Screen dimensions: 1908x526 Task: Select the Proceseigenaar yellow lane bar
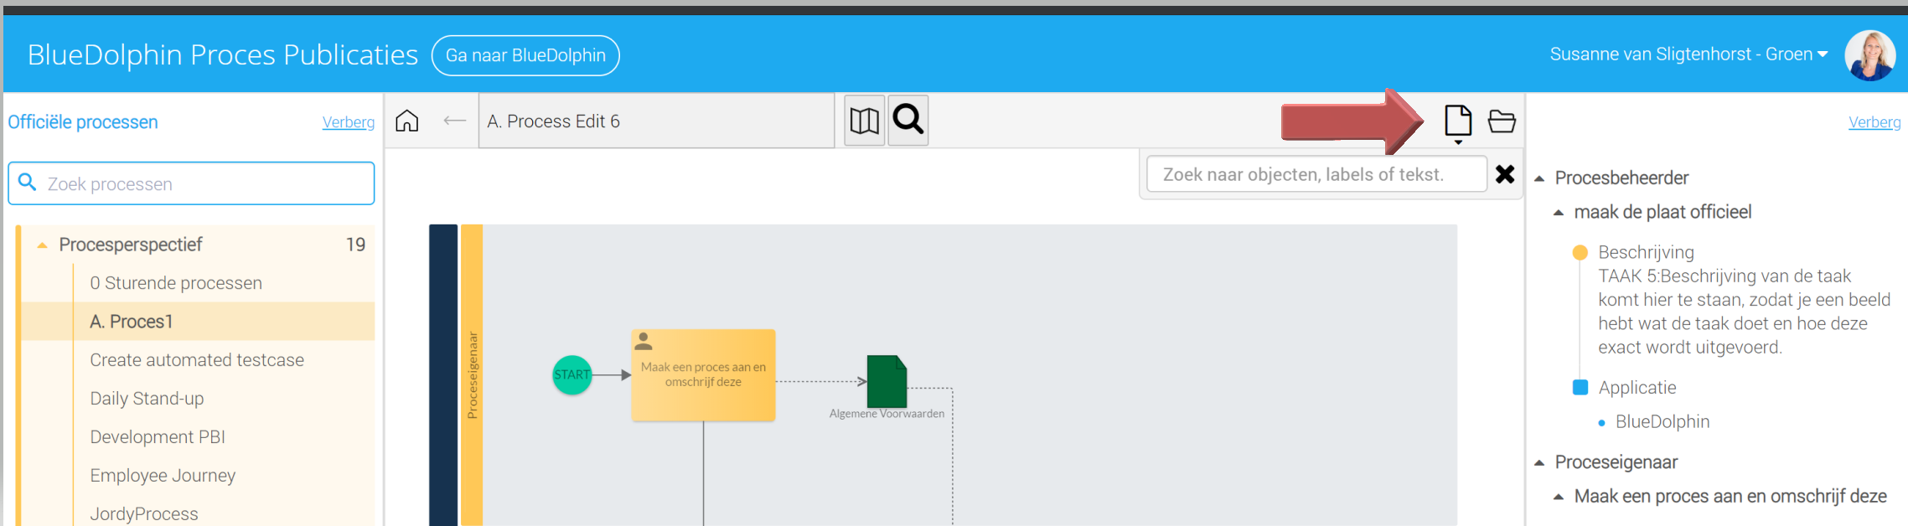(x=472, y=375)
